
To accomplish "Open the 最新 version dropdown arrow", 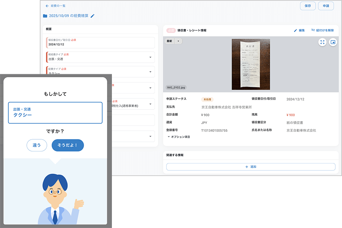I will tap(178, 41).
